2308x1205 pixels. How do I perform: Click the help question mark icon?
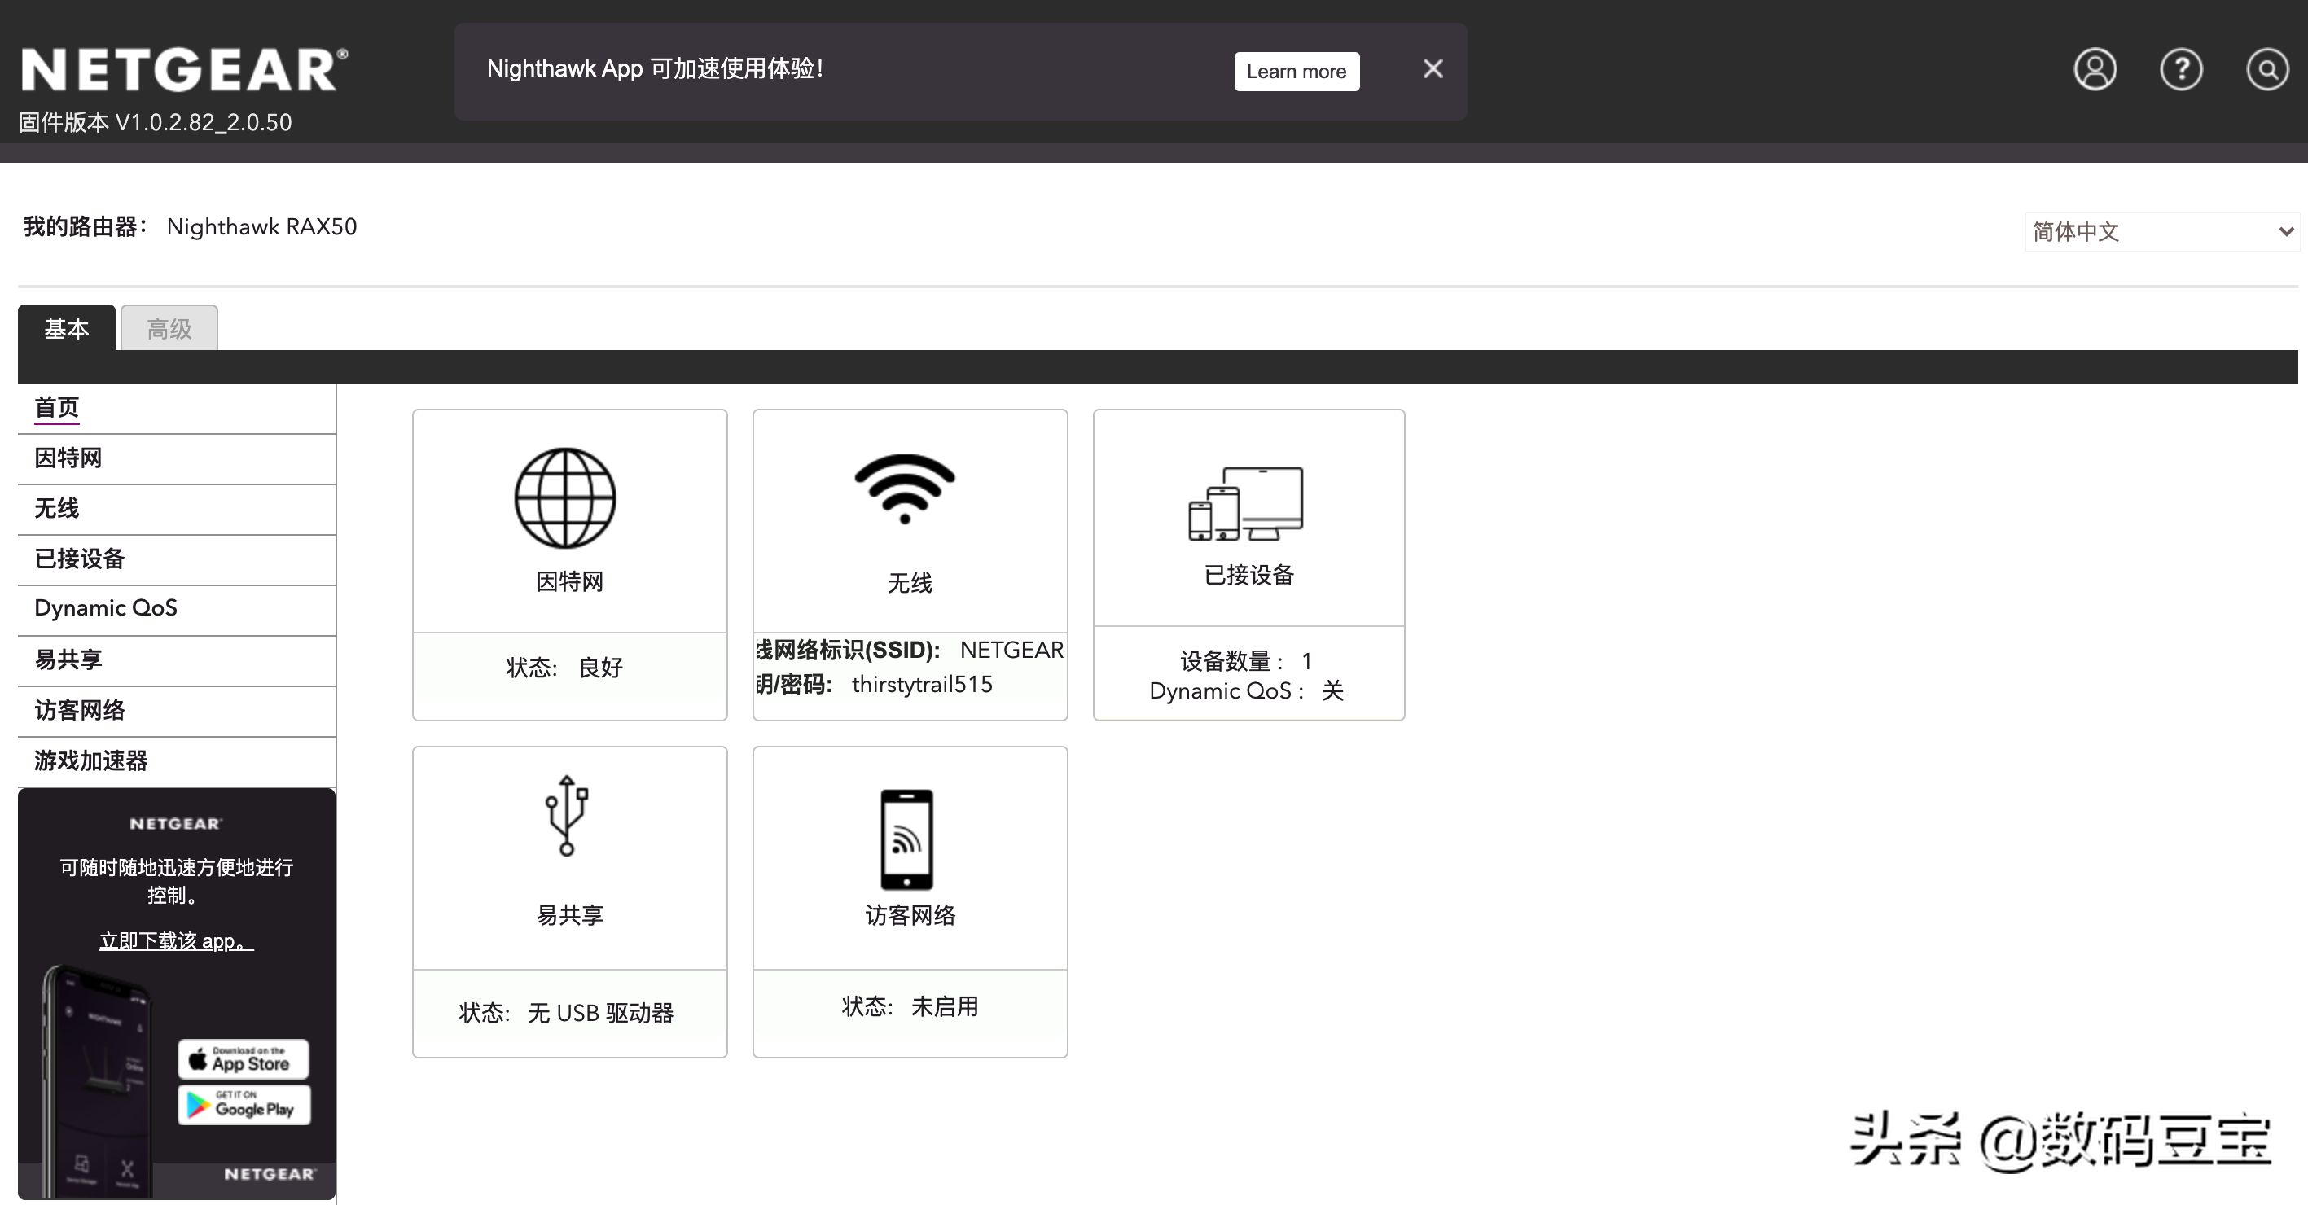(x=2181, y=70)
